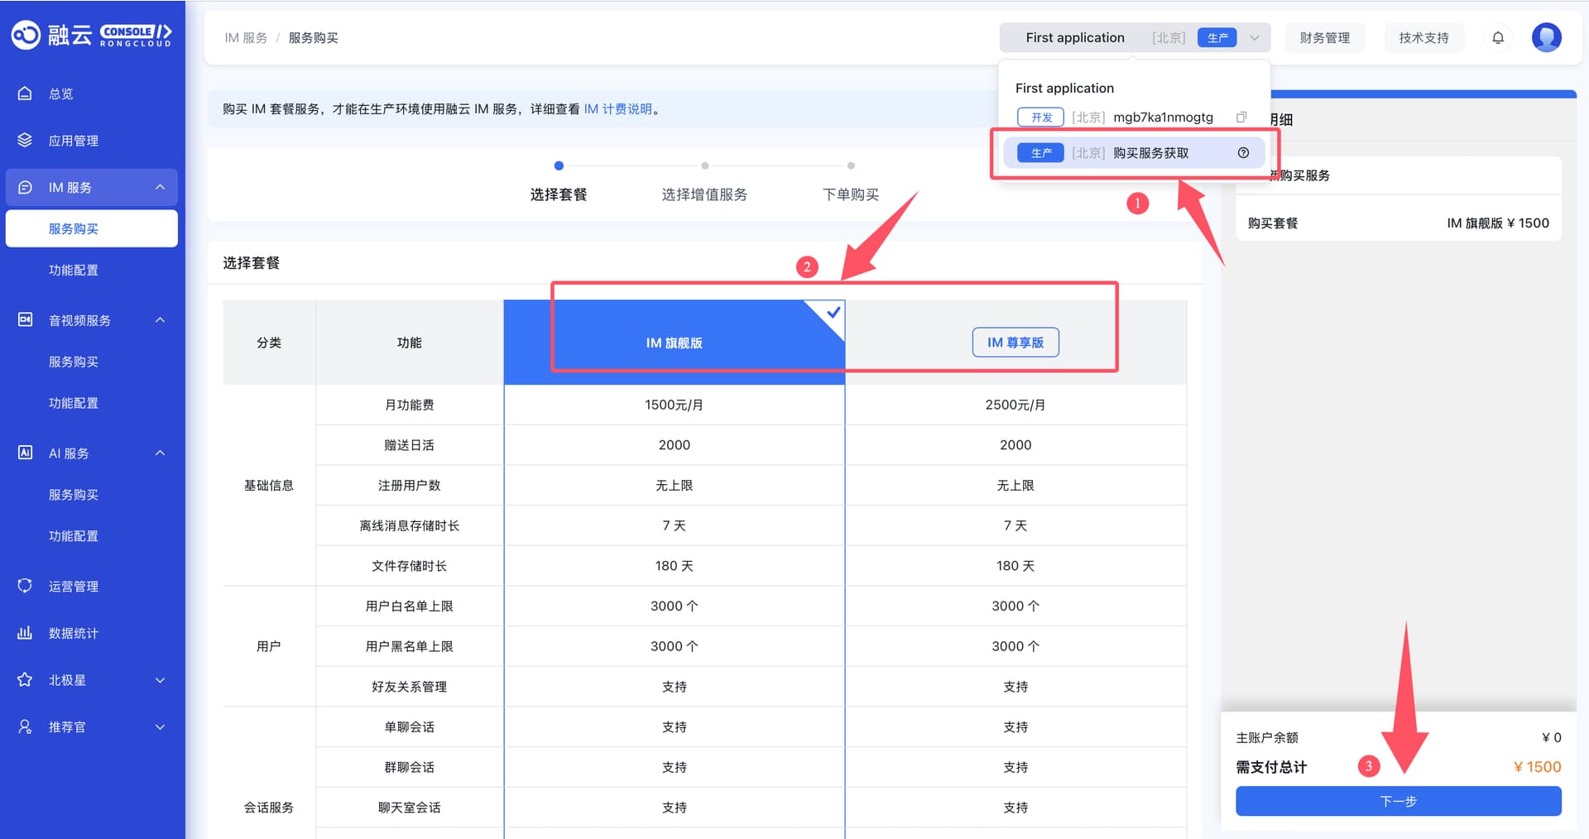Image resolution: width=1589 pixels, height=839 pixels.
Task: Select the IM 尊享版 package
Action: point(1015,343)
